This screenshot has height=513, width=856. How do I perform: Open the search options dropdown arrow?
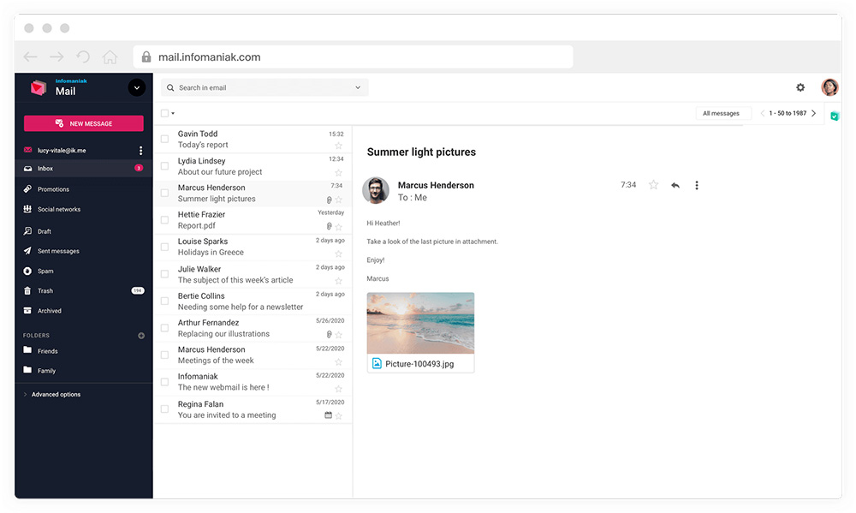358,87
